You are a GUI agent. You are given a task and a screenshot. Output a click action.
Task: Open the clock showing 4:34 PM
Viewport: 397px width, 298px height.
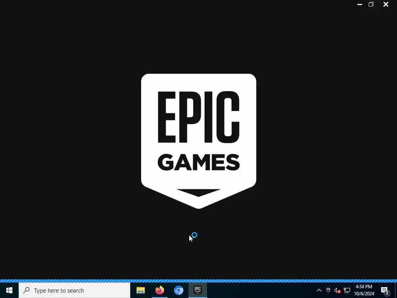pyautogui.click(x=364, y=290)
